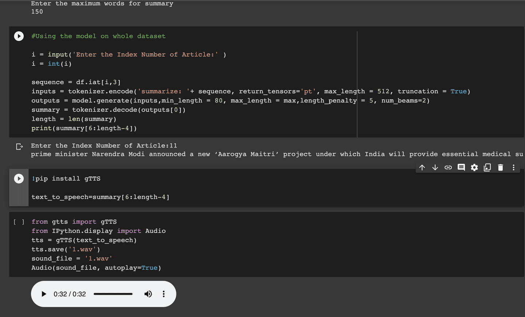Open more cell actions menu
This screenshot has height=317, width=525.
[513, 167]
